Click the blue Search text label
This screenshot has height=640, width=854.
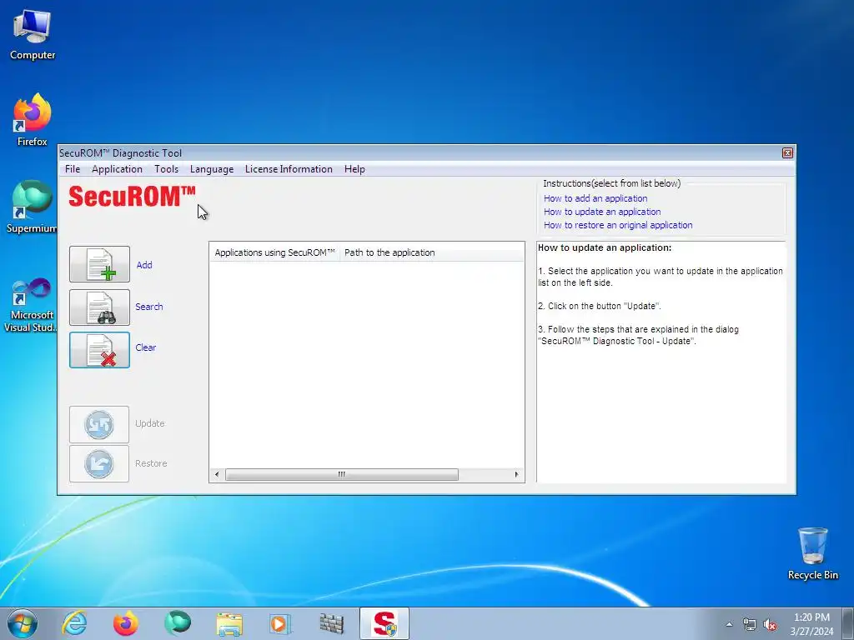[x=148, y=307]
